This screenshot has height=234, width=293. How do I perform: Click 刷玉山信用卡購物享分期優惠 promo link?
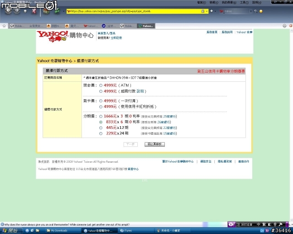pyautogui.click(x=221, y=71)
